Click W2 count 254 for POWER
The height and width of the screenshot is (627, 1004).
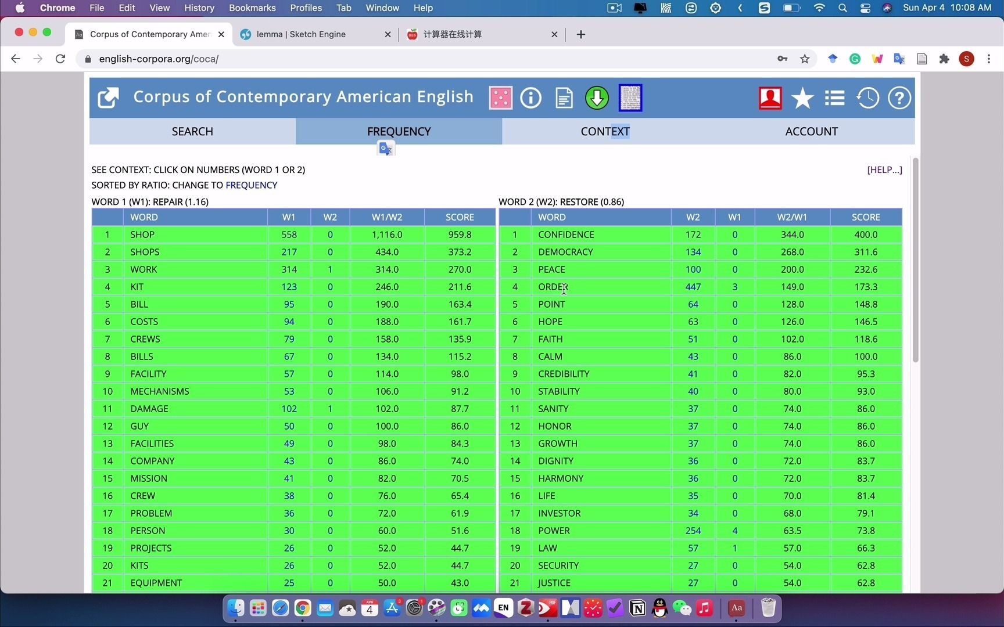click(693, 531)
